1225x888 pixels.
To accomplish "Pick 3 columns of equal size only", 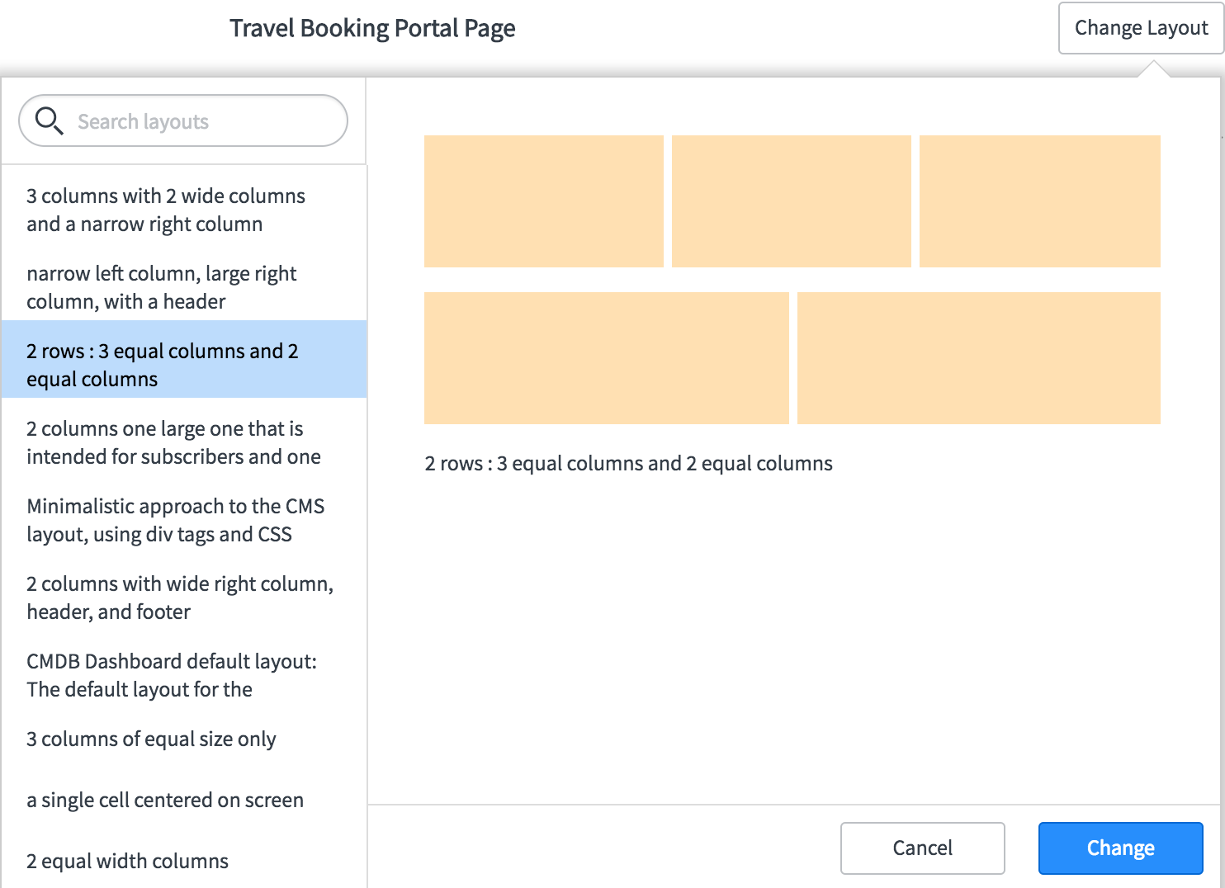I will [184, 739].
